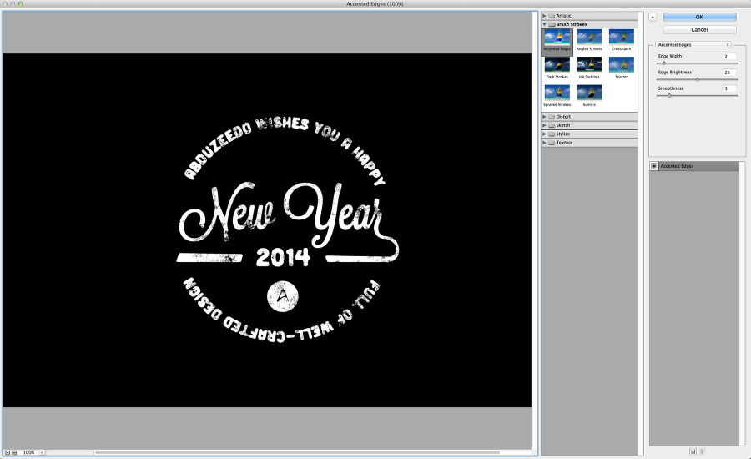Expand the Distort filter folder
Image resolution: width=751 pixels, height=459 pixels.
[544, 117]
